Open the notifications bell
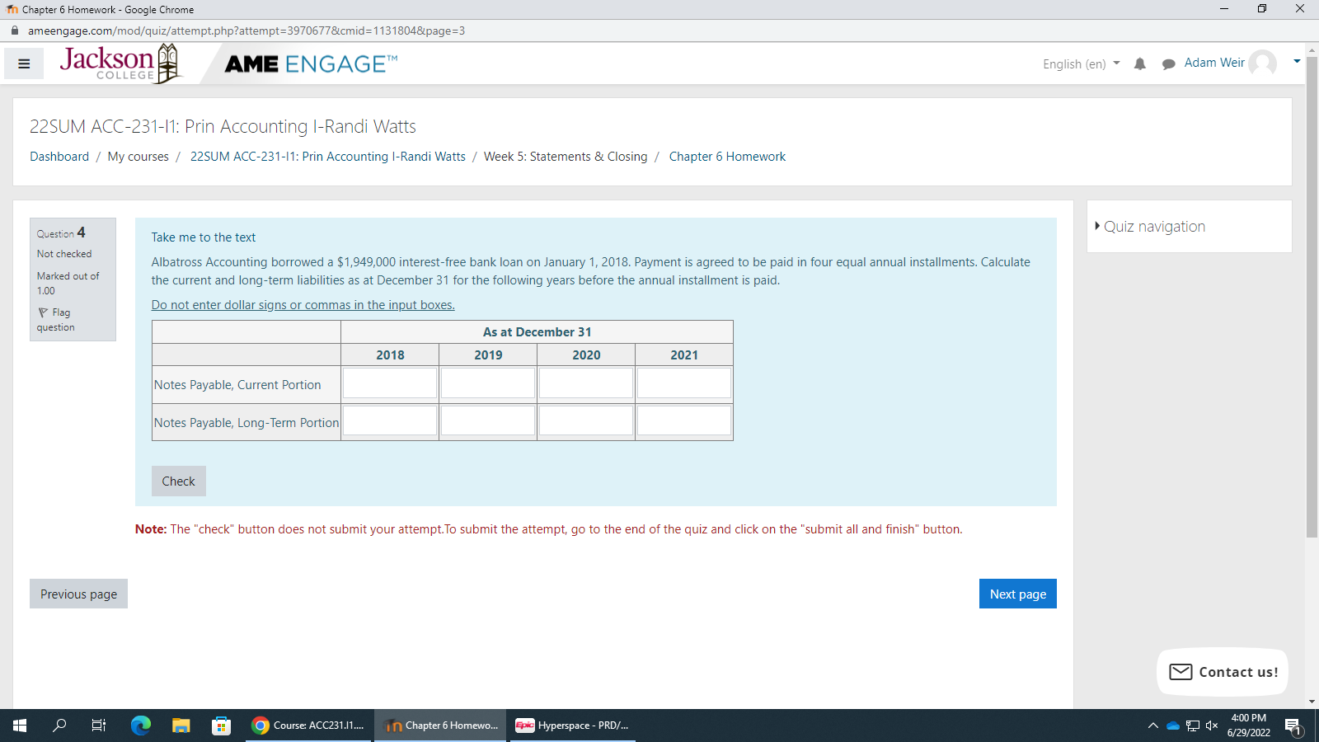1319x742 pixels. [1140, 63]
